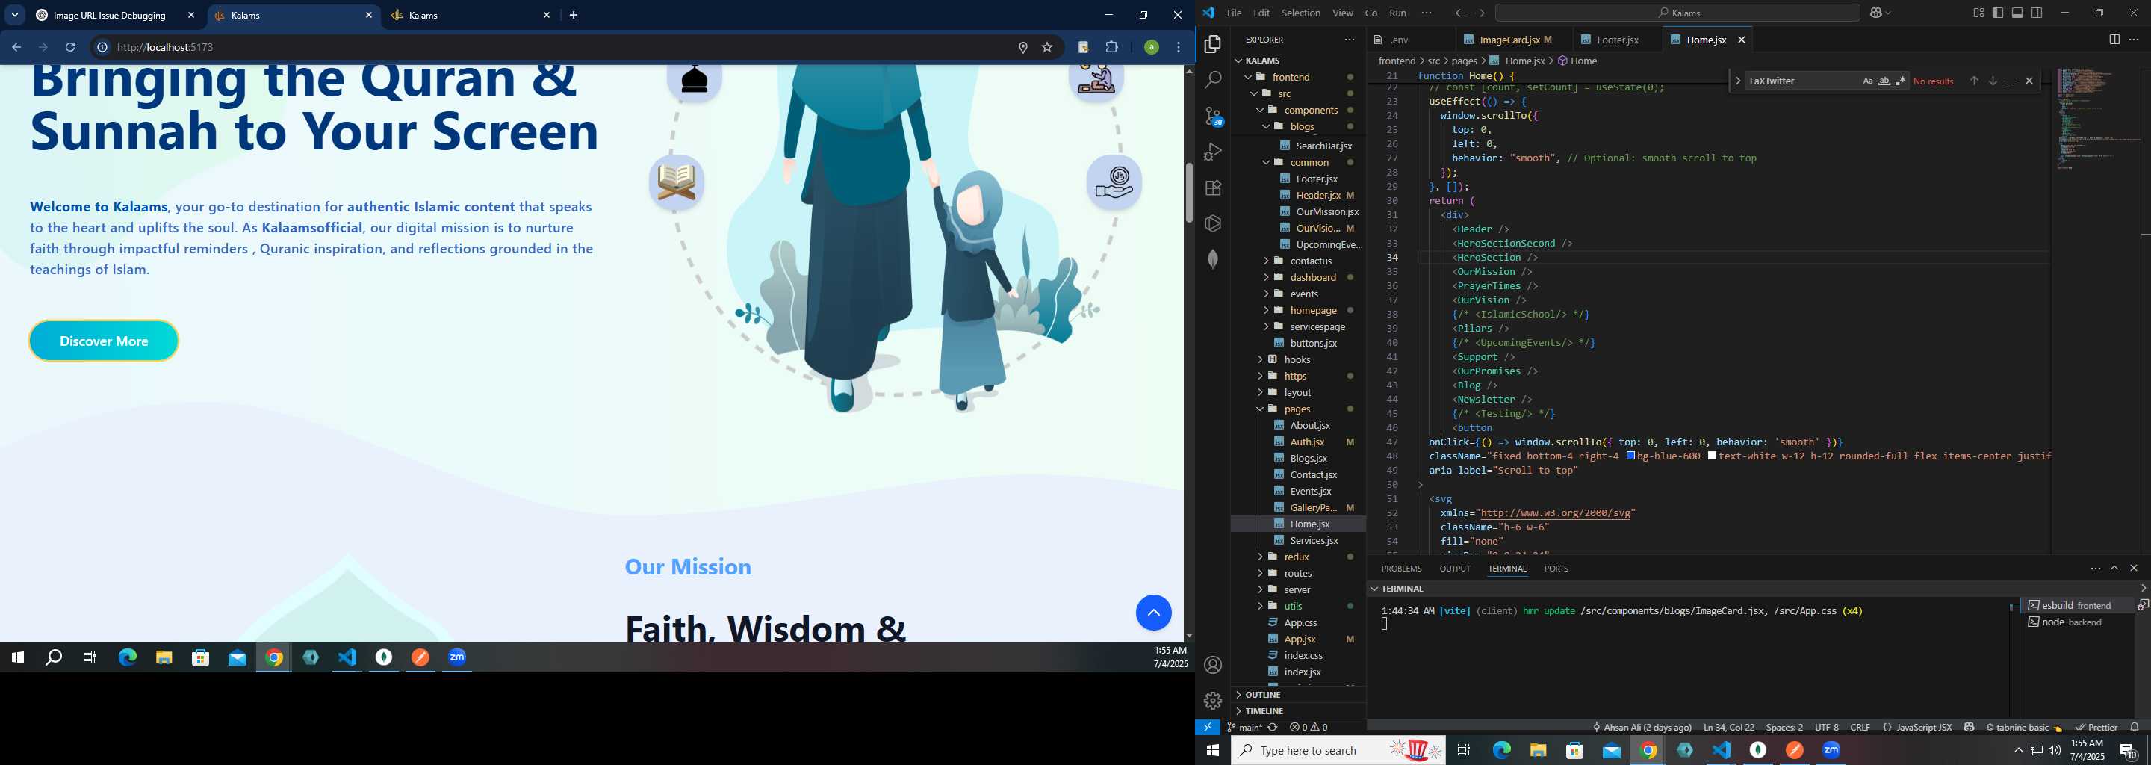Screen dimensions: 2151x765
Task: Open Source Control view with 30 badge
Action: pyautogui.click(x=1213, y=116)
